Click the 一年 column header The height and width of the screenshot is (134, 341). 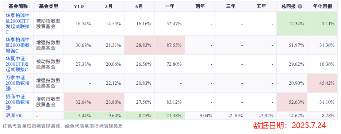[170, 6]
